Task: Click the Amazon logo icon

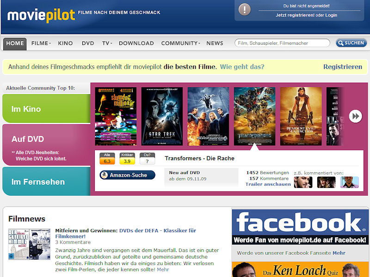Action: click(104, 175)
